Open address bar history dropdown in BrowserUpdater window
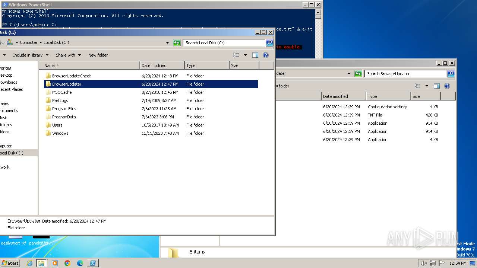Viewport: 477px width, 268px height. [349, 74]
